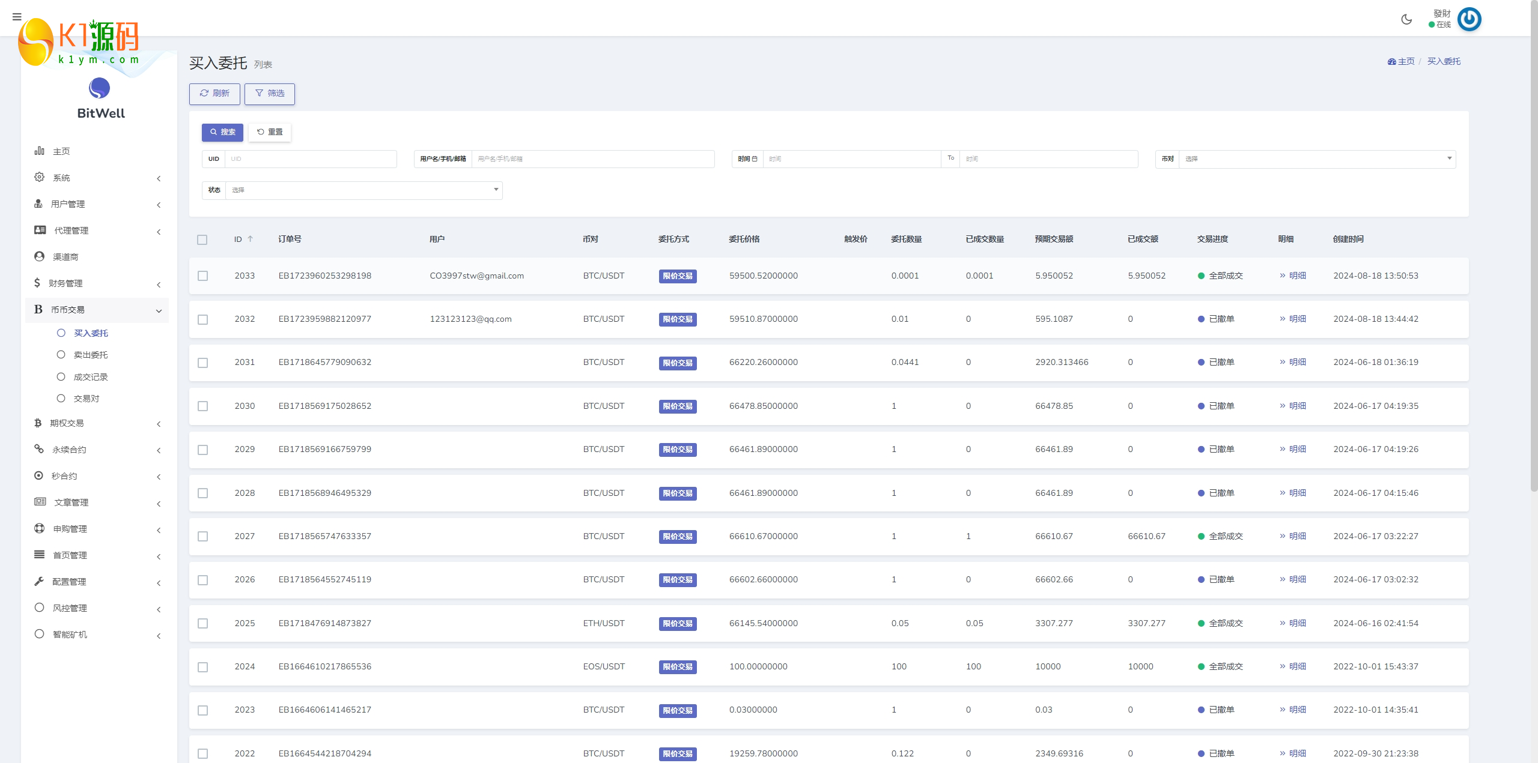
Task: Click the 系统 gear icon
Action: [40, 177]
